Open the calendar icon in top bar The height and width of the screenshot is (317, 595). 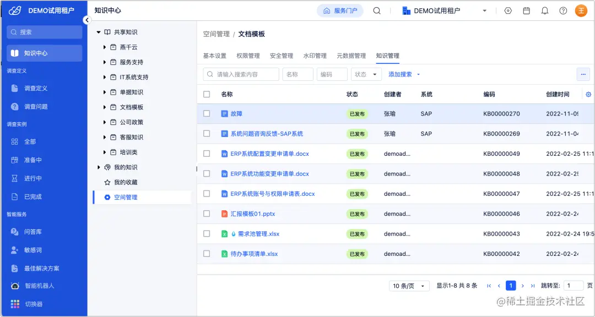coord(526,10)
